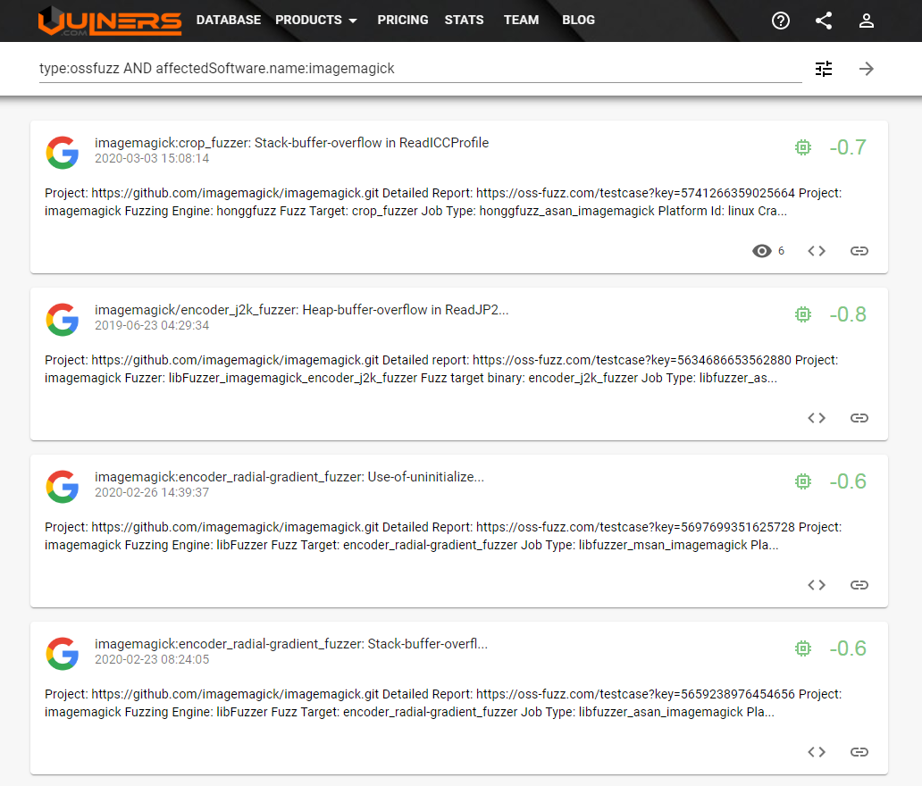This screenshot has height=786, width=922.
Task: Expand the Products dropdown menu
Action: pos(316,20)
